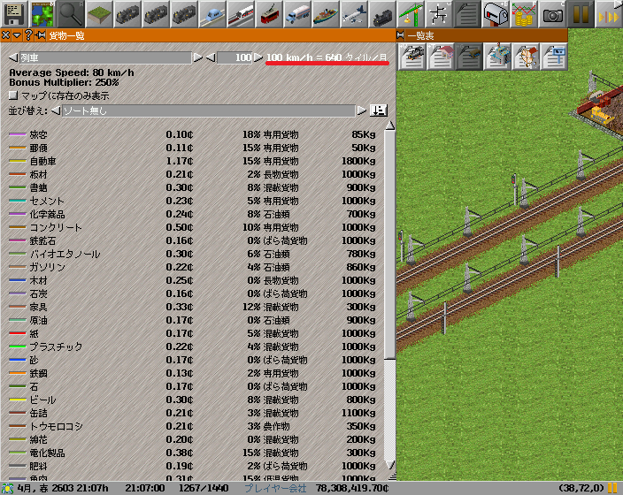
Task: Open the landscape terrain tools
Action: 99,14
